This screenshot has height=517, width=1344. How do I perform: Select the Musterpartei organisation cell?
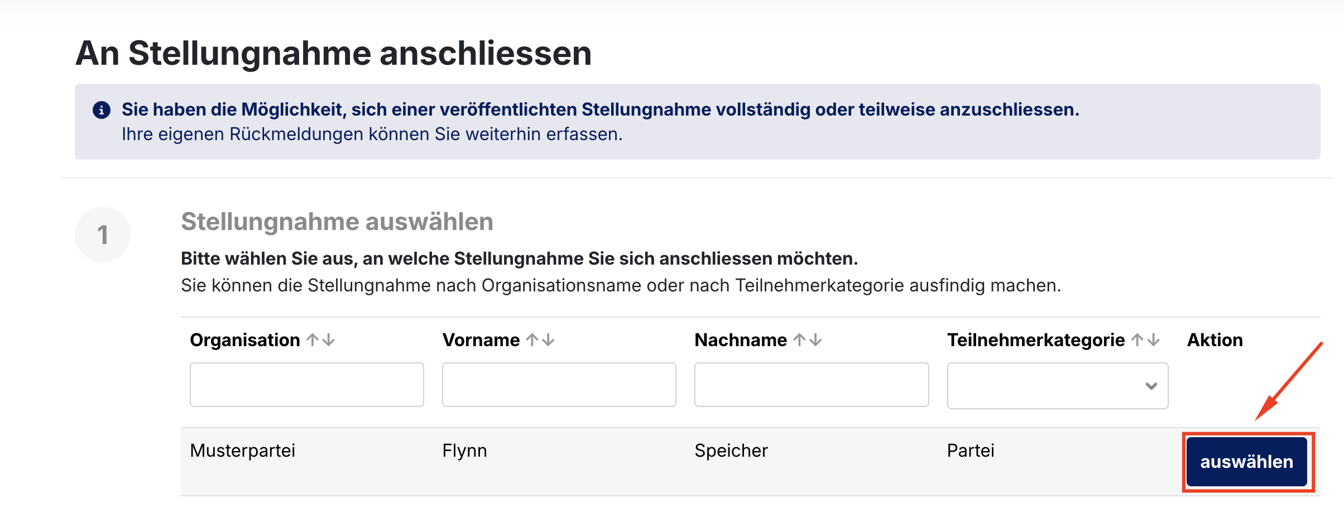click(x=242, y=451)
